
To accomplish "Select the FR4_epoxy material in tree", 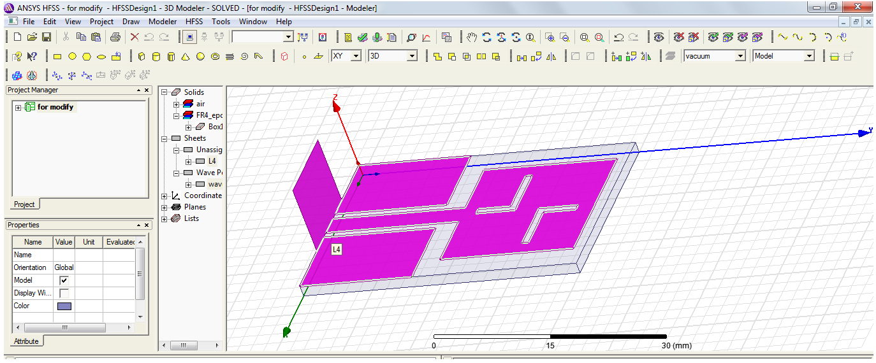I will [x=209, y=115].
